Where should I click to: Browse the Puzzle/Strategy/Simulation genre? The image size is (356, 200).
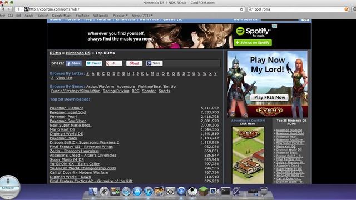(x=76, y=91)
